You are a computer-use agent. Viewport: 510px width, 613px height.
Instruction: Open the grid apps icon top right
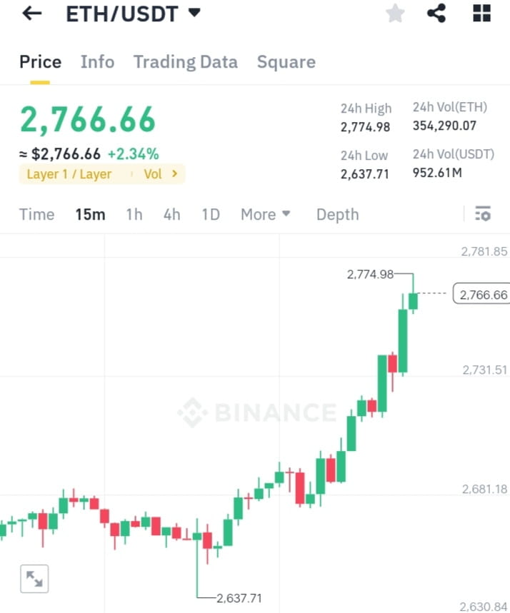click(x=481, y=13)
